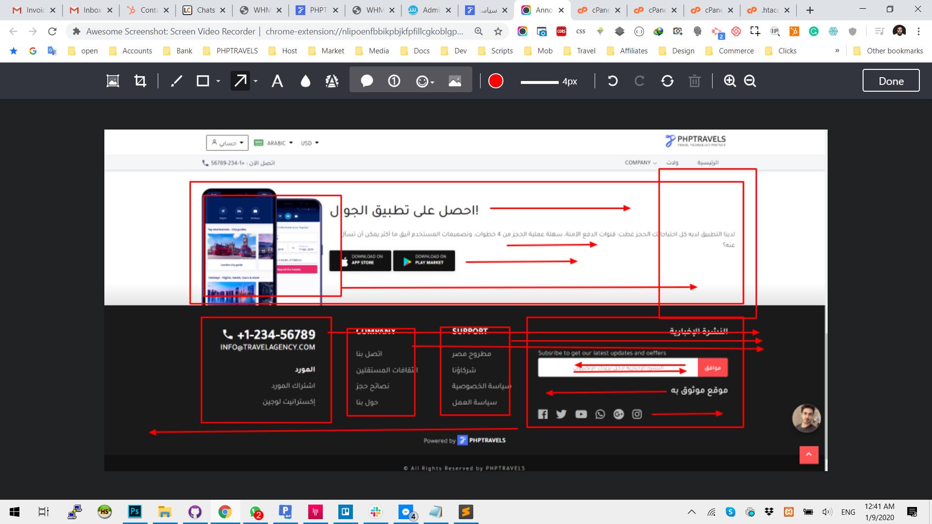Toggle the resize canvas tool

coord(113,81)
